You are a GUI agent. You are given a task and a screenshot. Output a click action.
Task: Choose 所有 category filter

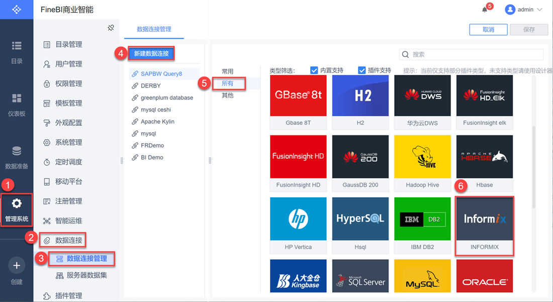coord(228,84)
